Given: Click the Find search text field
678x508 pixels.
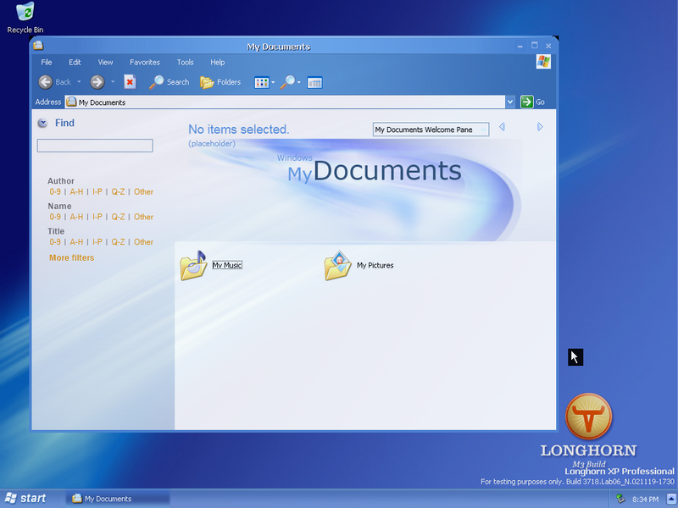Looking at the screenshot, I should pos(95,146).
